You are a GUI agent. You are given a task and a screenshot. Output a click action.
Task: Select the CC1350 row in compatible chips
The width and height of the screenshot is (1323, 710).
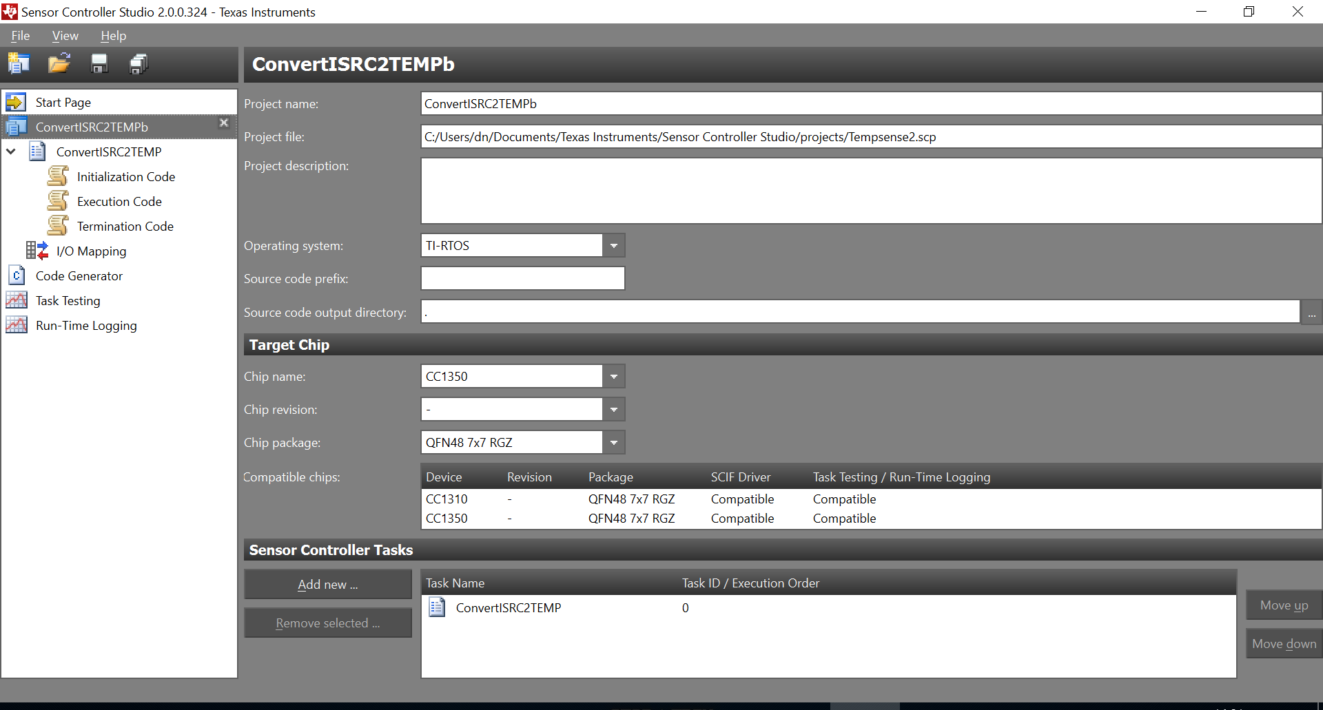871,518
